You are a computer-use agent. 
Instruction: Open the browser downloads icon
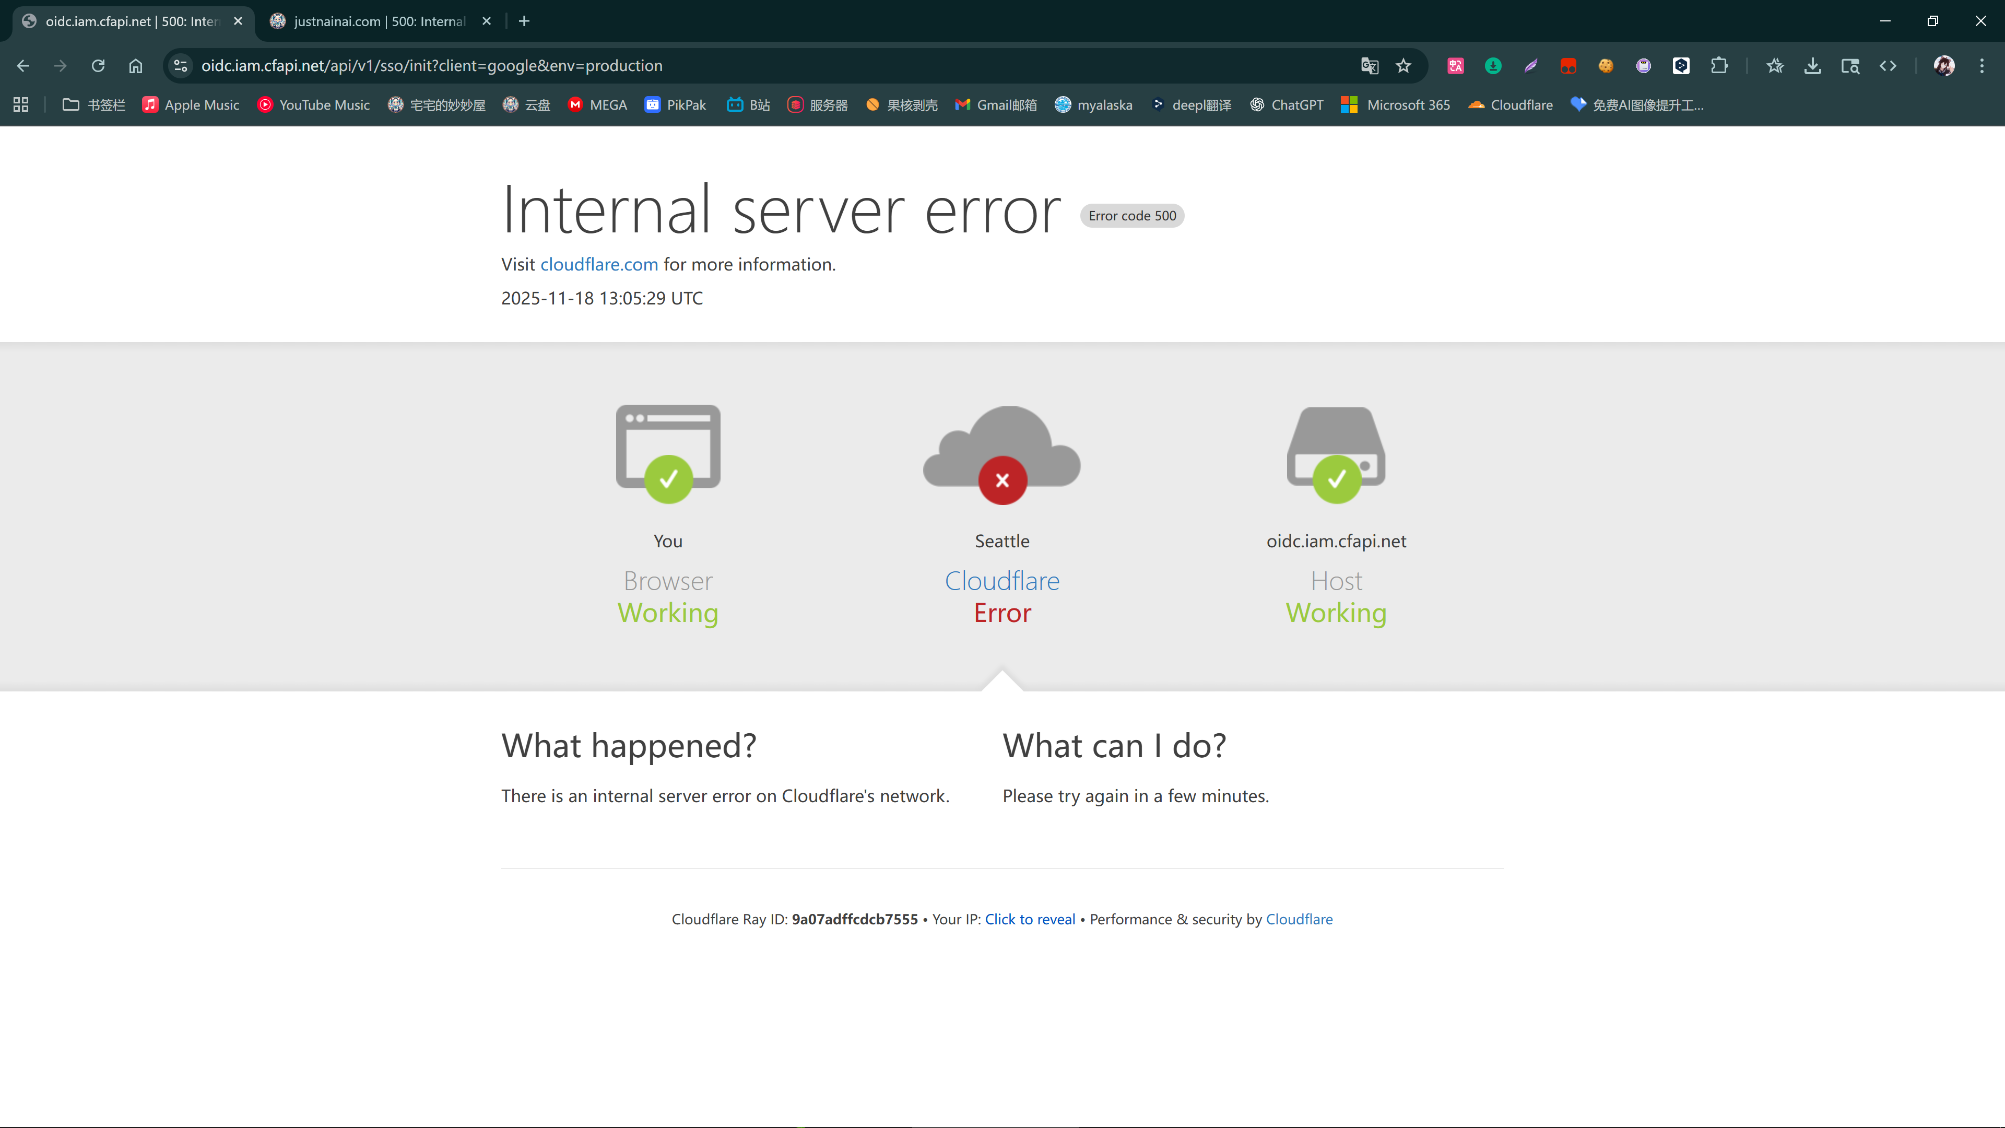click(1813, 66)
